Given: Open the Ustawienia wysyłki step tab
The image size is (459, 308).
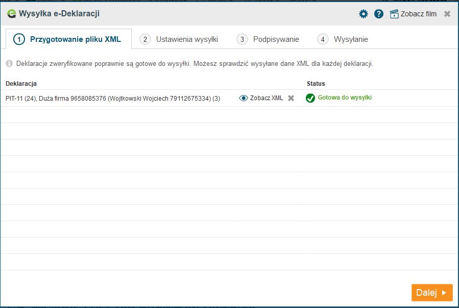Looking at the screenshot, I should point(179,39).
